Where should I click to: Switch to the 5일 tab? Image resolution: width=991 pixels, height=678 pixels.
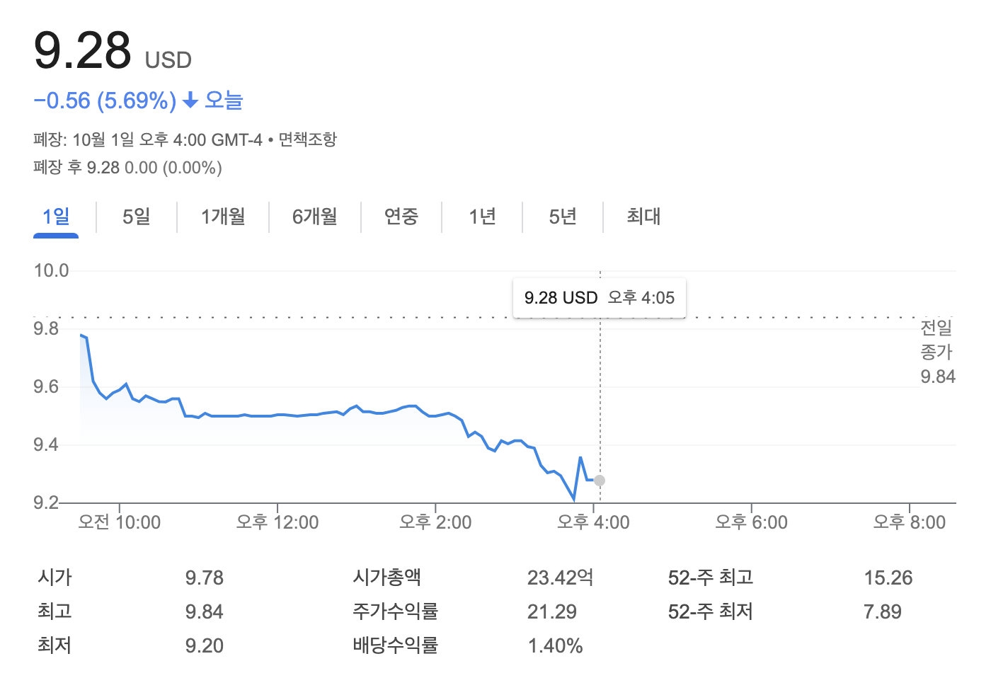[137, 217]
